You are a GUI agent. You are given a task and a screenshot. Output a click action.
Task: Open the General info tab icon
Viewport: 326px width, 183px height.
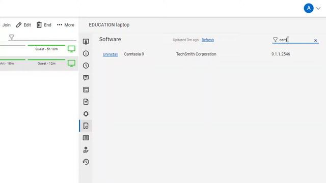tap(86, 53)
